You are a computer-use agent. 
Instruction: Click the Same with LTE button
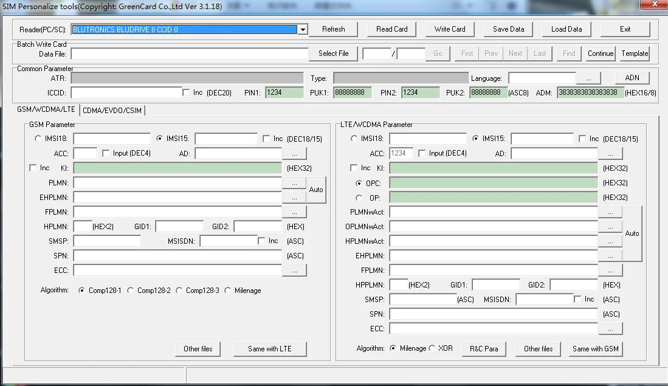pos(270,349)
